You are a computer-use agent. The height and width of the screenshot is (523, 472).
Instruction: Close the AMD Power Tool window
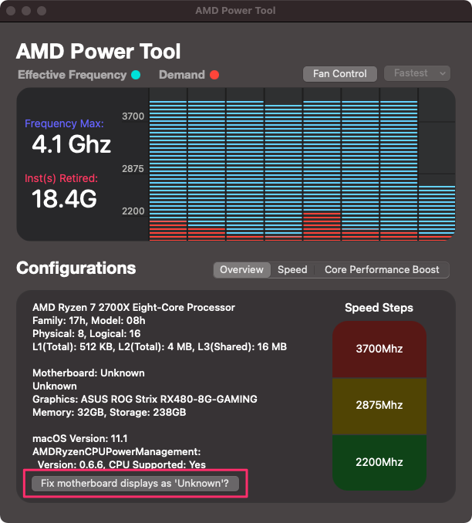[x=12, y=12]
